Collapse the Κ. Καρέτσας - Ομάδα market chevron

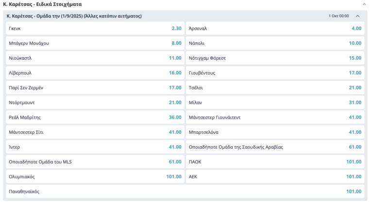pyautogui.click(x=358, y=16)
